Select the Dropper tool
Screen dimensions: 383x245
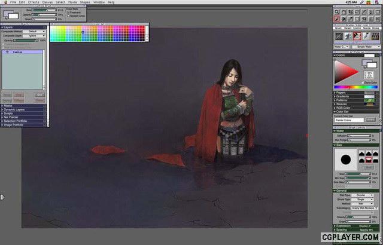(x=351, y=19)
